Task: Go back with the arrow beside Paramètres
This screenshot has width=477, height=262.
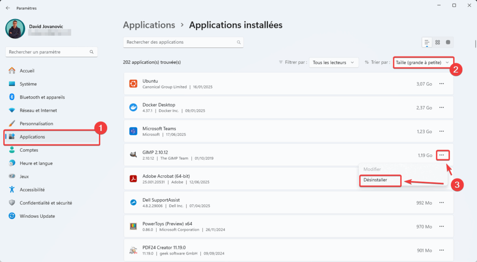Action: coord(8,8)
